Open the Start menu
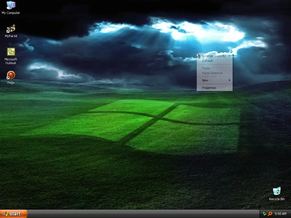 tap(14, 214)
